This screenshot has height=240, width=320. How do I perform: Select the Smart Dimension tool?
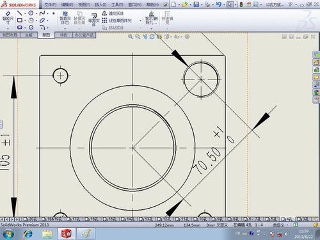(8, 19)
